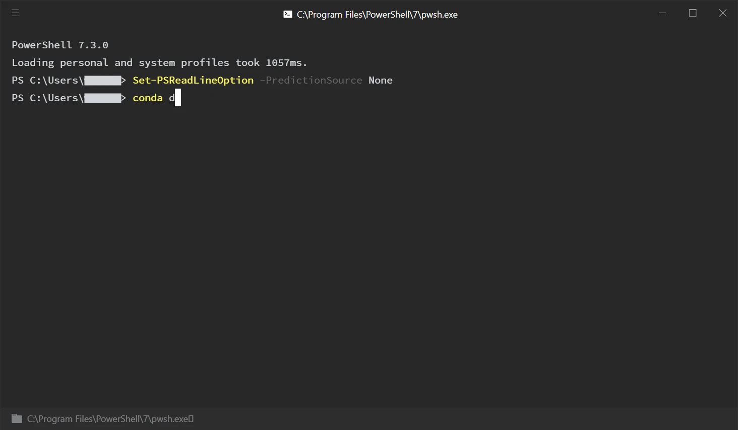
Task: Click the window title pwsh.exe path
Action: [377, 15]
